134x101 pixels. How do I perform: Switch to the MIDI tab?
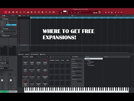pos(4,16)
